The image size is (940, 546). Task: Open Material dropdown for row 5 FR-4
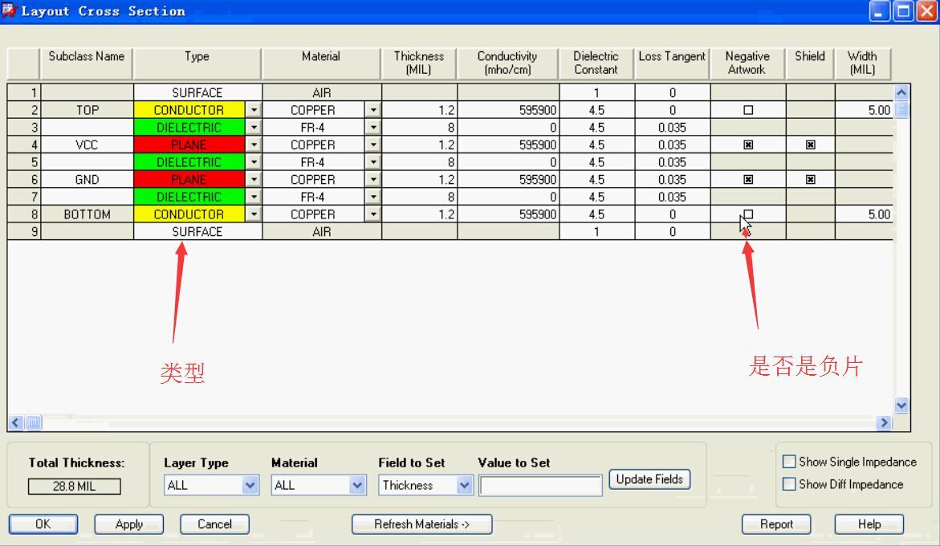(373, 162)
